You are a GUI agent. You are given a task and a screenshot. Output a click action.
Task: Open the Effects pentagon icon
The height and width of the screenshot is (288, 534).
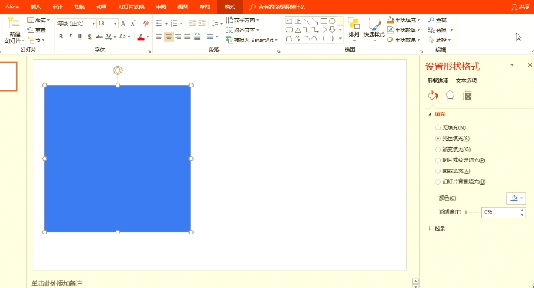pyautogui.click(x=450, y=96)
